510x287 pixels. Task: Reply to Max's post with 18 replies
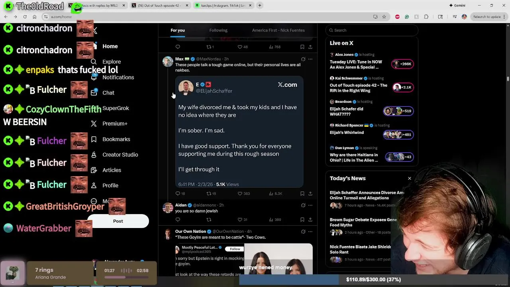coord(180,193)
